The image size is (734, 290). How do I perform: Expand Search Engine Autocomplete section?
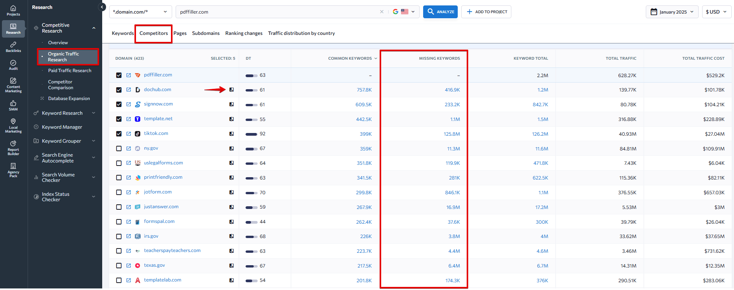94,157
